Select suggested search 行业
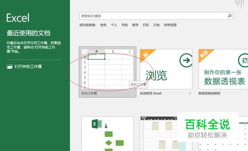Viewport: 248px width, 151px height. tap(156, 25)
